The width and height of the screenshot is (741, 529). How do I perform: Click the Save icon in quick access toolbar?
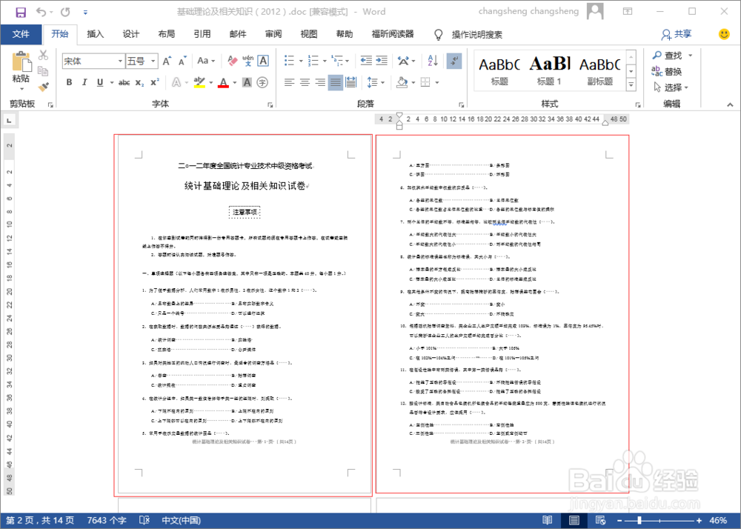[x=21, y=13]
